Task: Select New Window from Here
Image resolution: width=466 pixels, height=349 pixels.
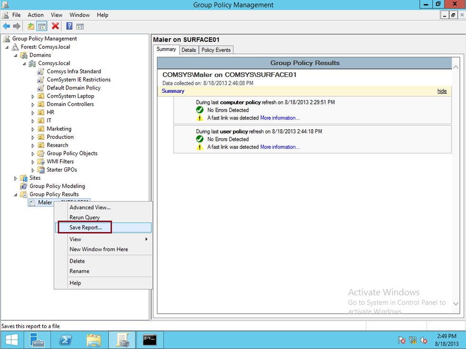Action: 103,249
